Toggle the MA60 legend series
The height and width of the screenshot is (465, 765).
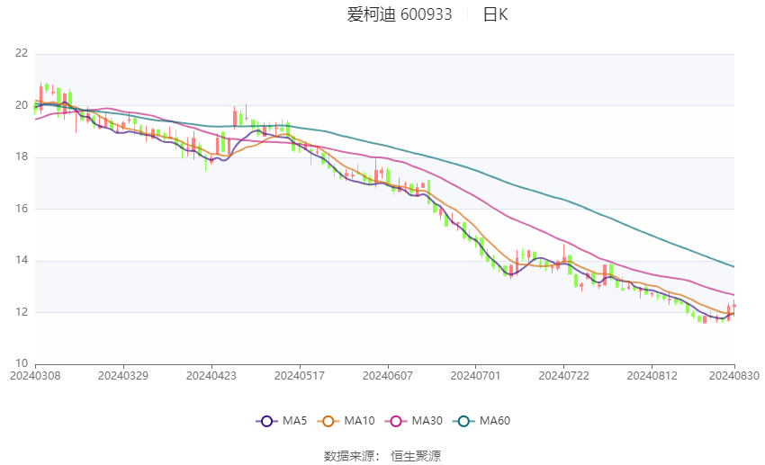tap(481, 421)
